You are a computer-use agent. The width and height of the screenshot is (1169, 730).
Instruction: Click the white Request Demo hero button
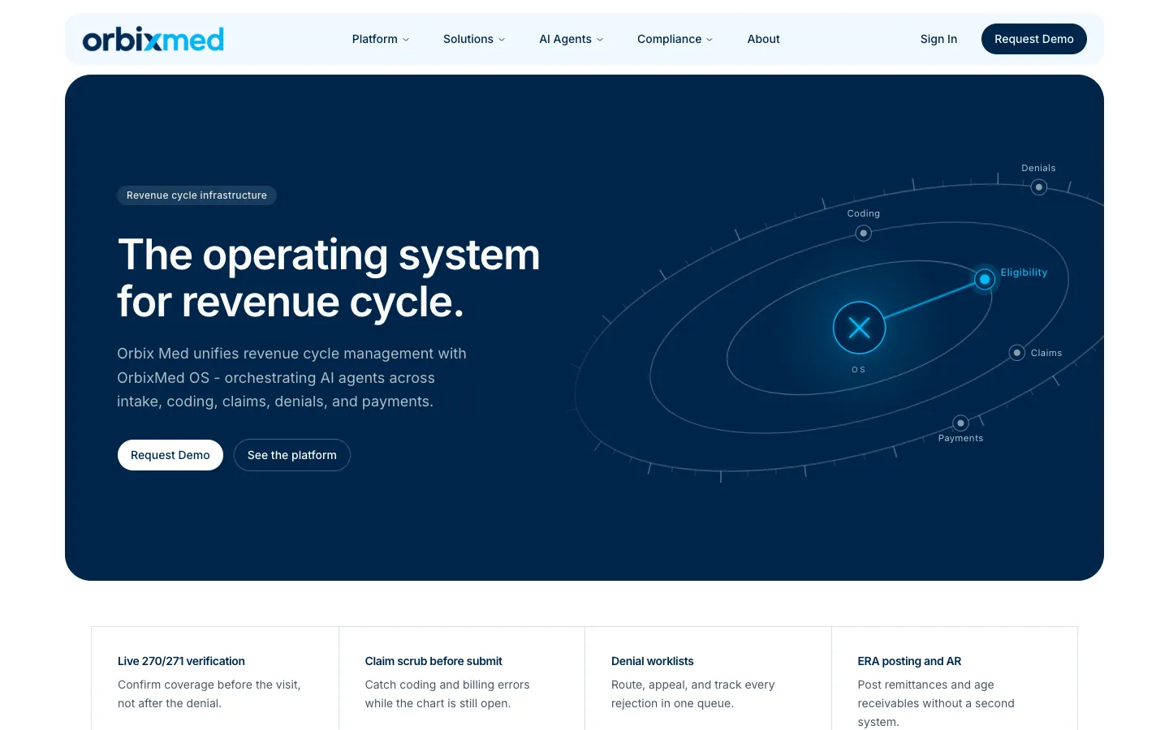pos(170,455)
